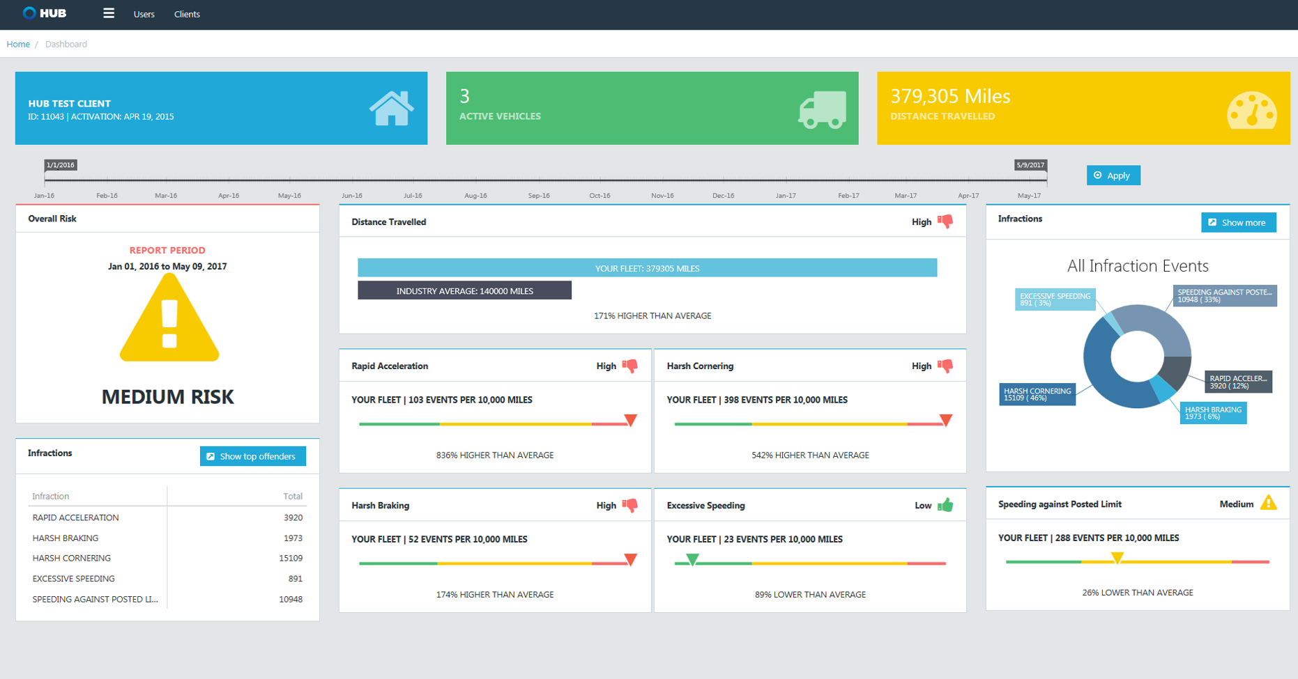1298x679 pixels.
Task: Open the Users menu
Action: pos(144,14)
